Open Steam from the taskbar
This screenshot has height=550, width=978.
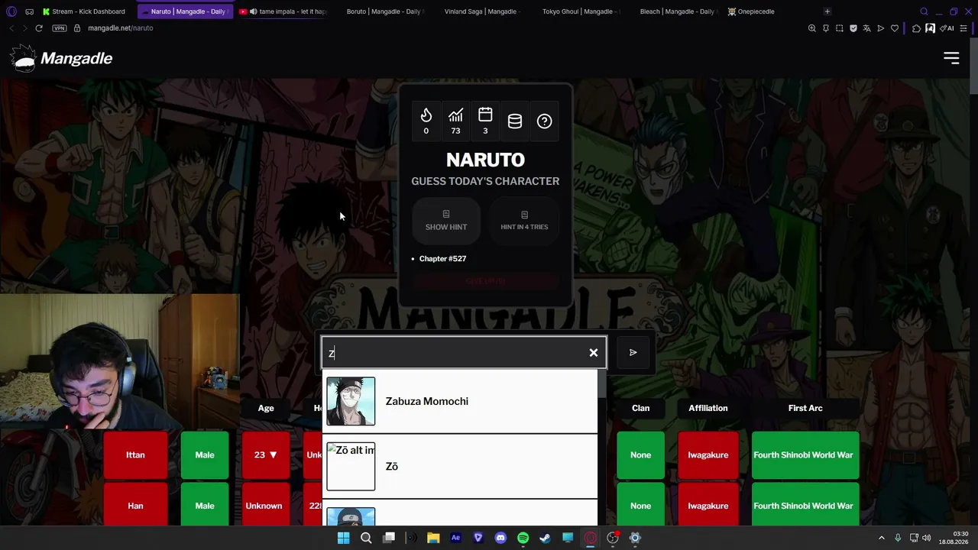click(x=545, y=538)
